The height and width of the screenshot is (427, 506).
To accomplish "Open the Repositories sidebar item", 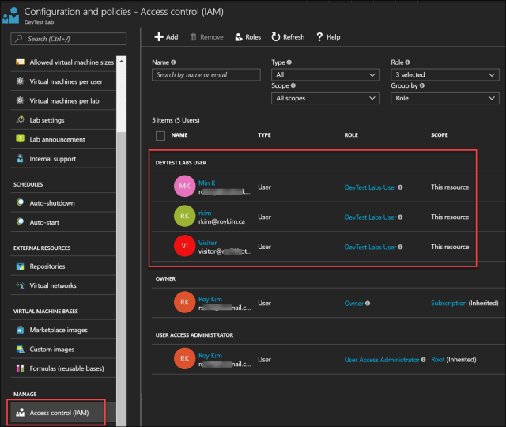I will pyautogui.click(x=47, y=266).
